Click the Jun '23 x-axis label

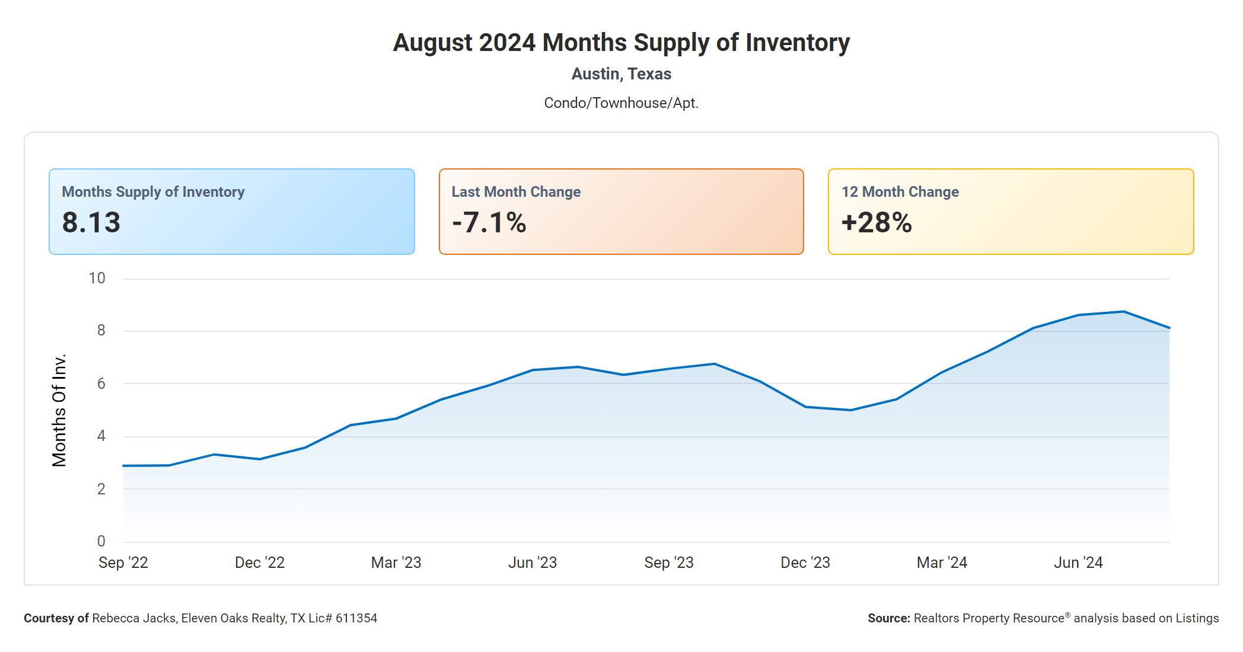533,562
